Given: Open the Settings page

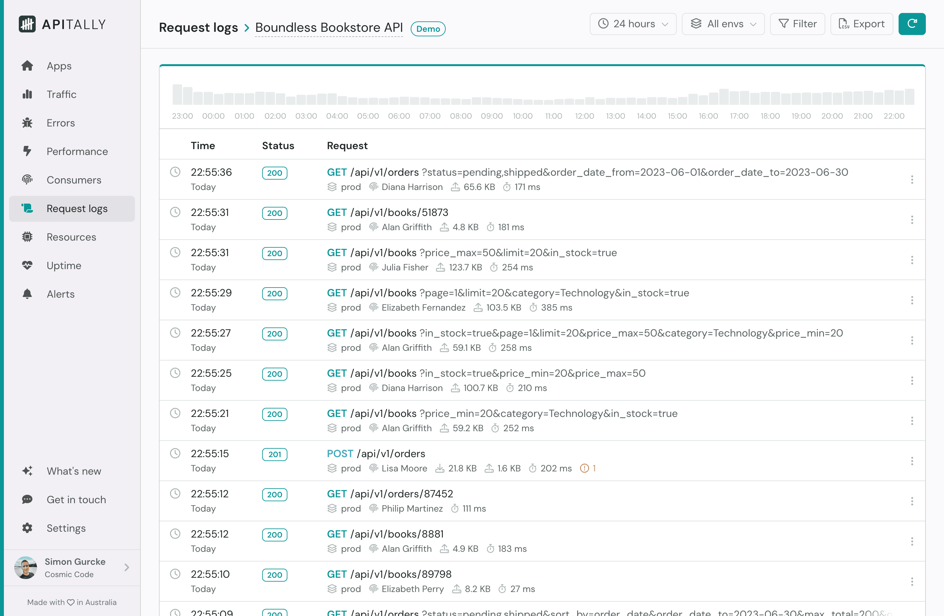Looking at the screenshot, I should pos(66,528).
